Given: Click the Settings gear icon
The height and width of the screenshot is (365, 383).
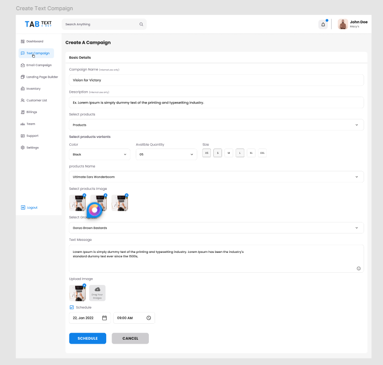Looking at the screenshot, I should coord(23,148).
